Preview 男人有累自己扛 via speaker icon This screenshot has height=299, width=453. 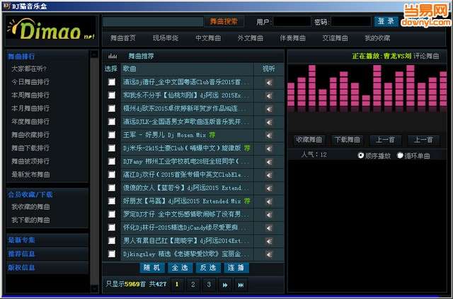[269, 242]
